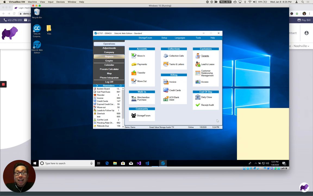Click the Access icon under Customers
The image size is (313, 196).
198,82
